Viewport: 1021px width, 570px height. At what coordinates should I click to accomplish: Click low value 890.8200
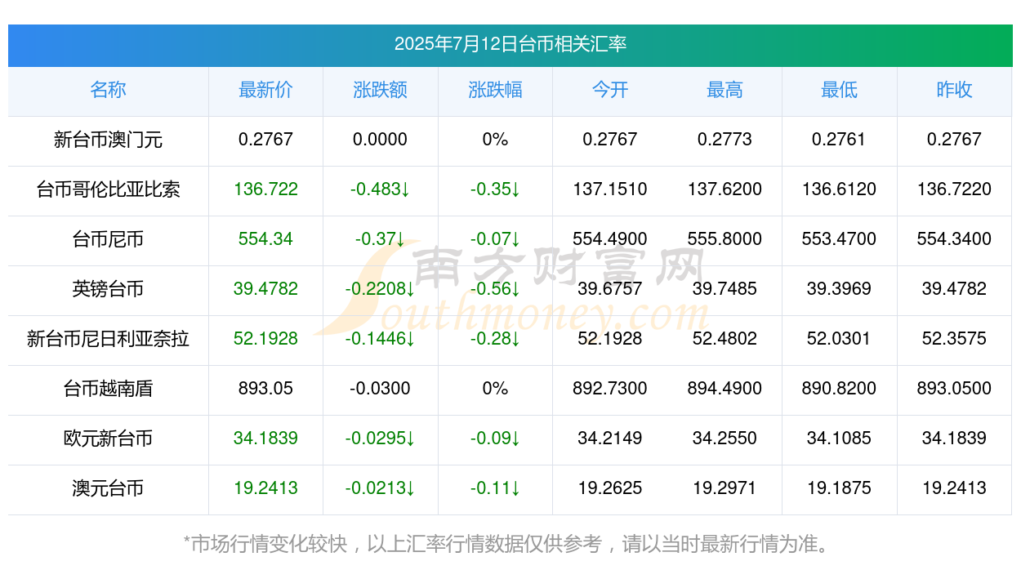click(x=839, y=389)
